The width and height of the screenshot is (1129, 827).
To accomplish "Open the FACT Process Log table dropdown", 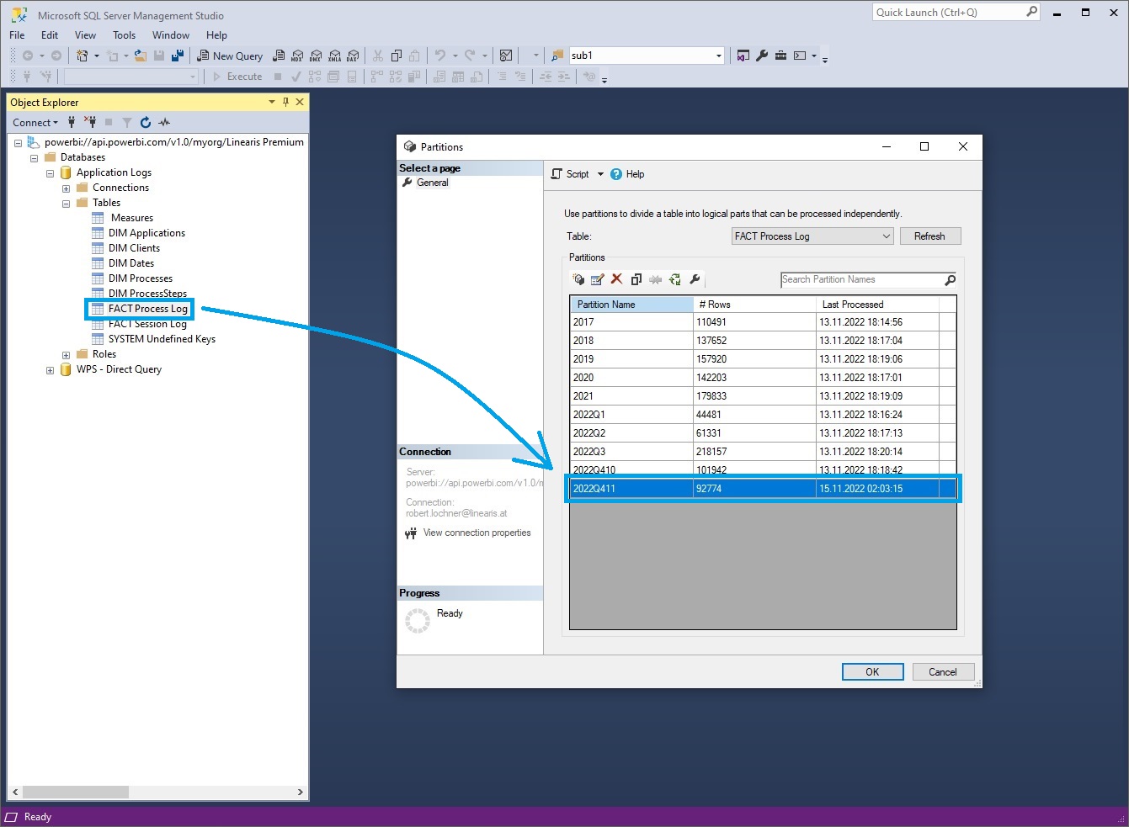I will tap(885, 236).
